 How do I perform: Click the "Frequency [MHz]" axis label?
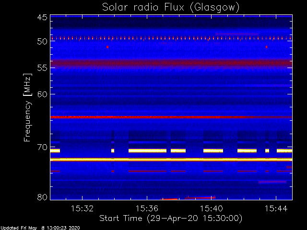(27, 107)
